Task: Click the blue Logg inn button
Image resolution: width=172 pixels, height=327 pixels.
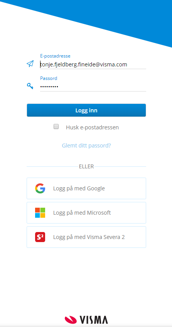Action: click(86, 110)
